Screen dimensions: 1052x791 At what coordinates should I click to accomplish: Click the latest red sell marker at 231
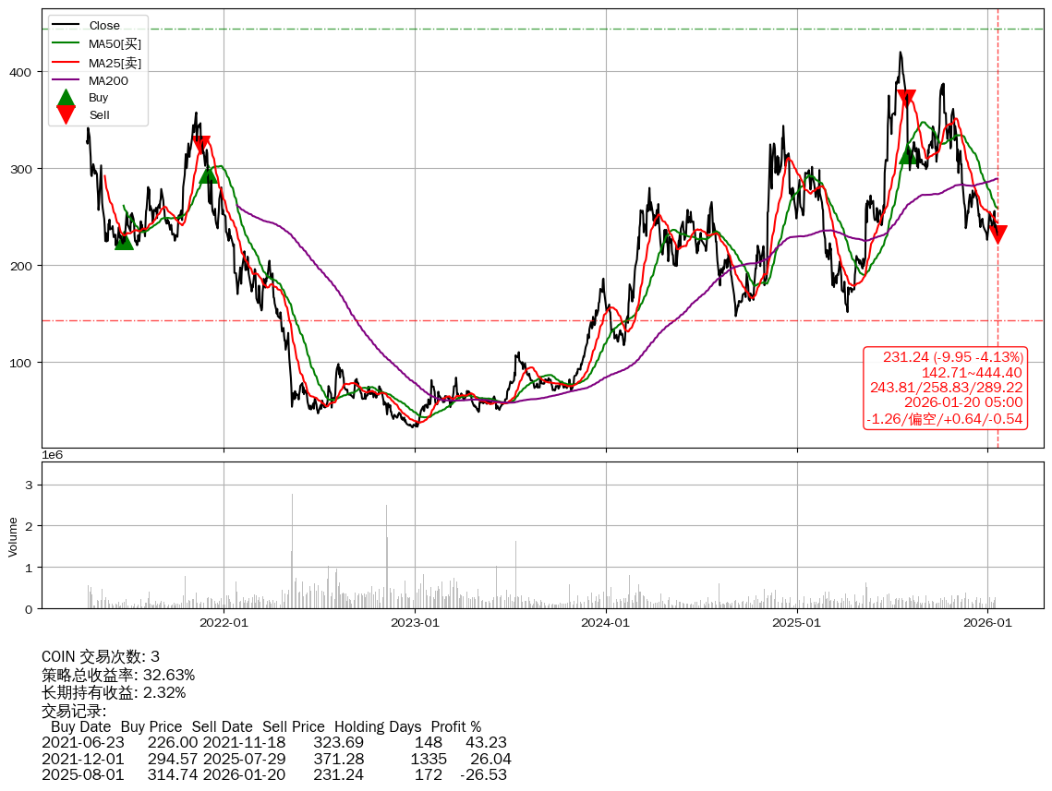pos(998,234)
